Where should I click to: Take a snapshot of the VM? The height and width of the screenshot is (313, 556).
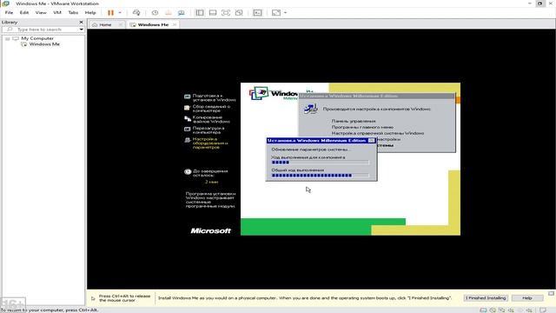pyautogui.click(x=155, y=13)
